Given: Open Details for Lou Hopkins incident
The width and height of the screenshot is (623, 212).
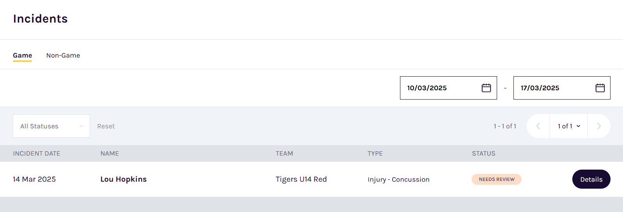Looking at the screenshot, I should (x=591, y=179).
